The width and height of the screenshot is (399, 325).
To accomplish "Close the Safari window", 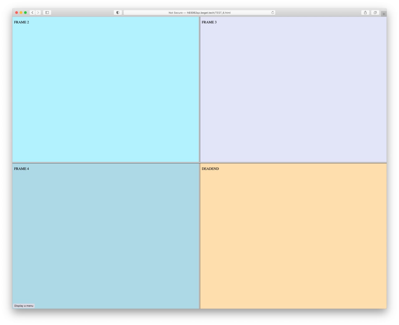I will coord(17,12).
